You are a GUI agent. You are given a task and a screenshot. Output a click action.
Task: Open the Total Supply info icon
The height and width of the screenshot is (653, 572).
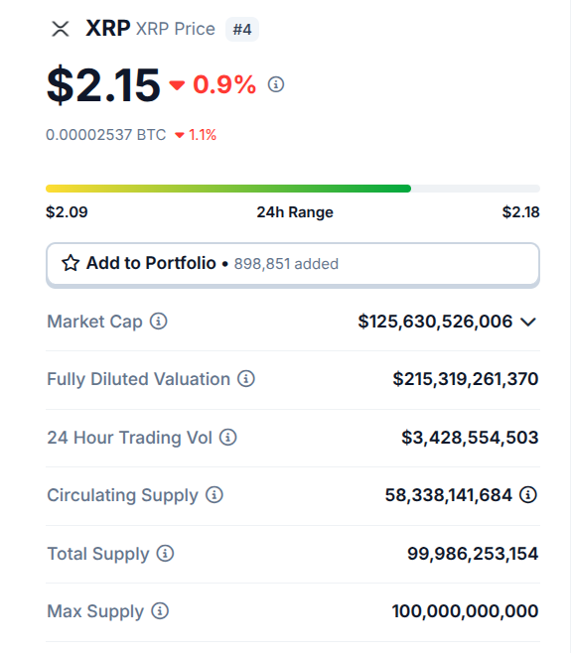166,554
